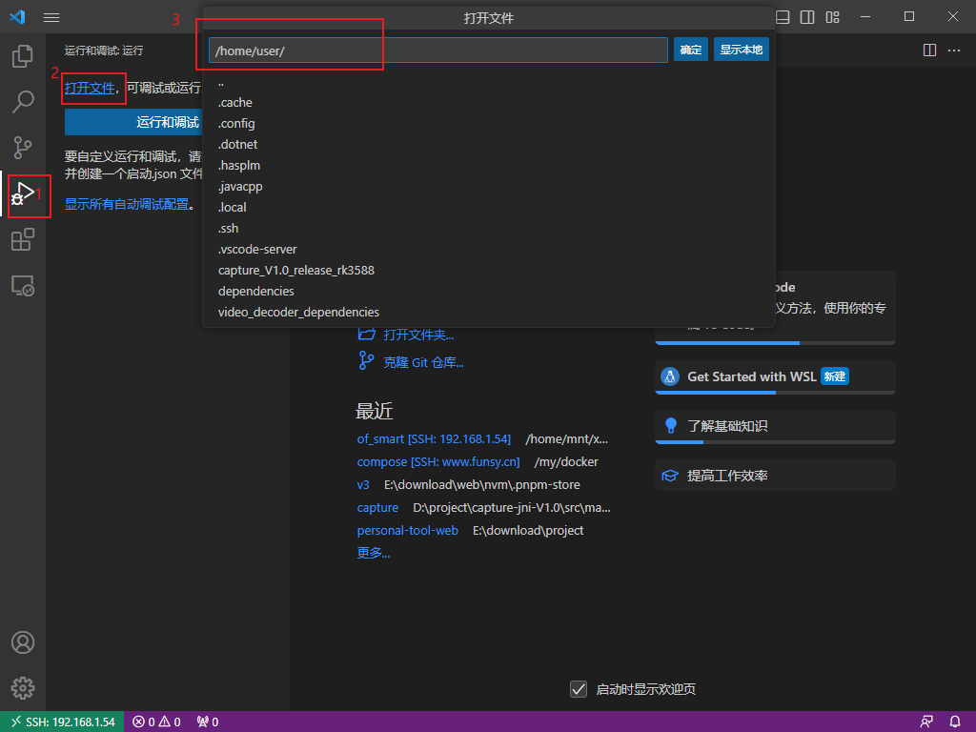
Task: Toggle the panel layout icon in title bar
Action: click(783, 17)
